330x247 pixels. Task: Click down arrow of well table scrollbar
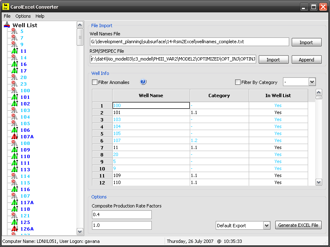(318, 182)
